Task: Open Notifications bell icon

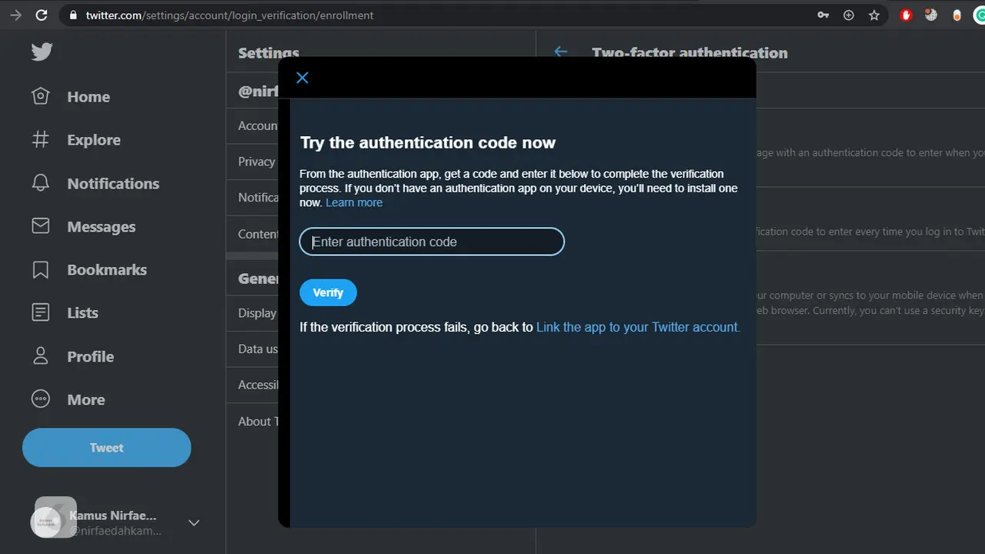Action: [x=40, y=183]
